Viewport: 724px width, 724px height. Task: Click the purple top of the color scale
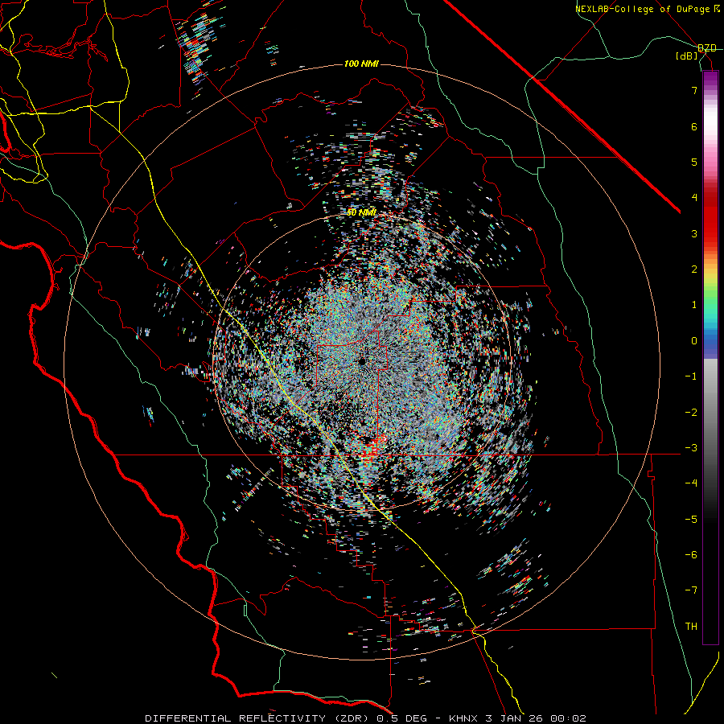point(710,77)
